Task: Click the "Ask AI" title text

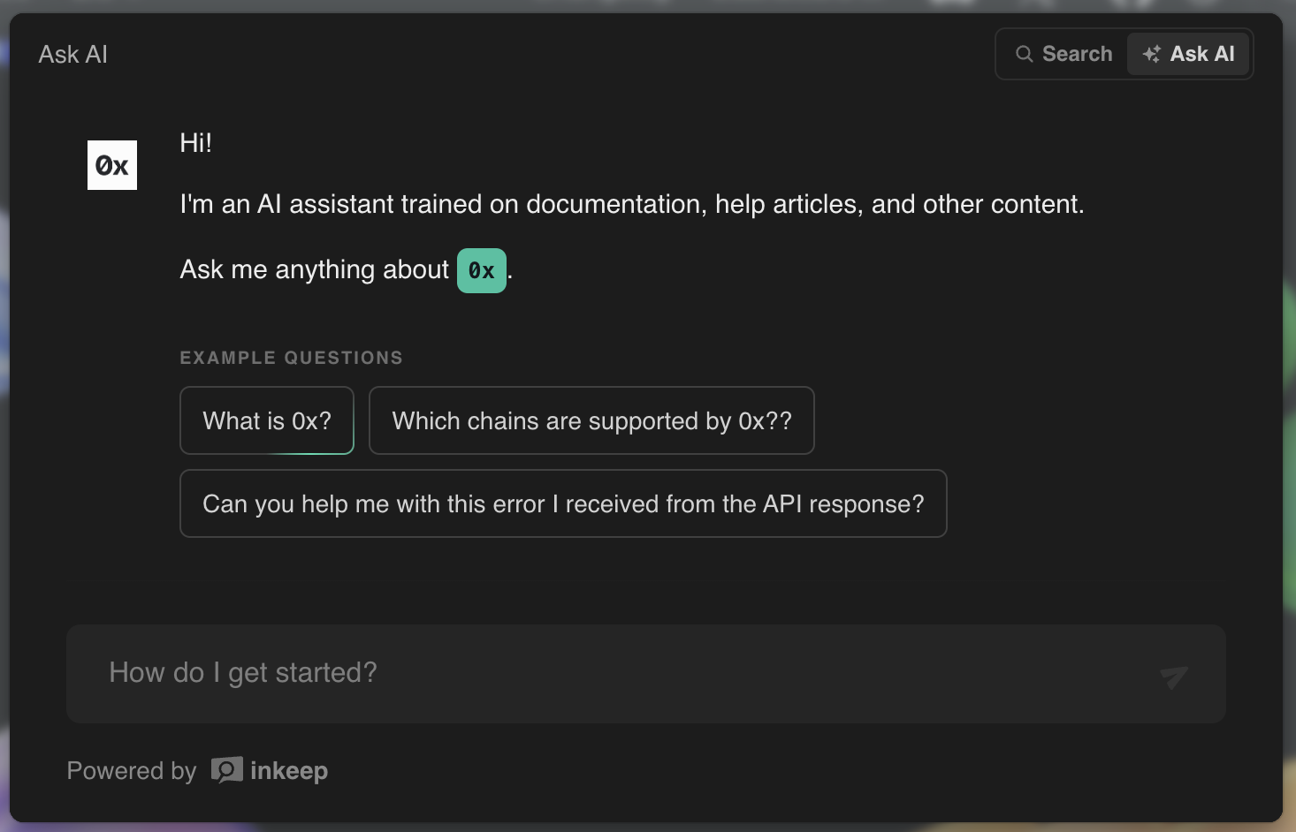Action: click(x=73, y=55)
